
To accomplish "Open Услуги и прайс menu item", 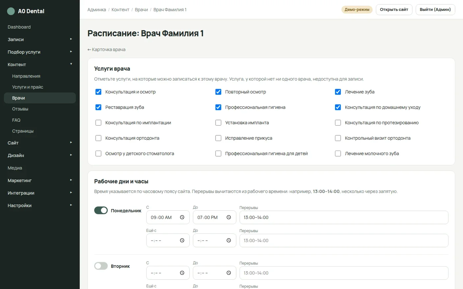I will tap(40, 87).
